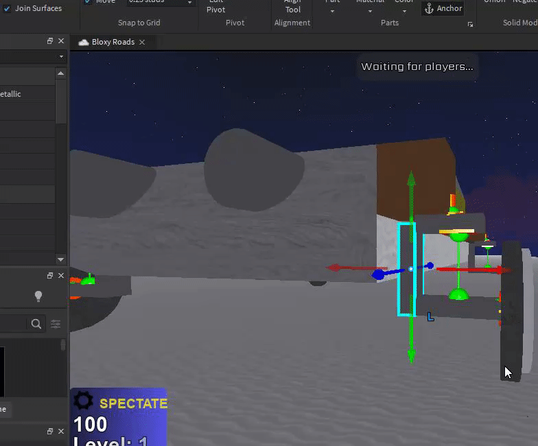
Task: Float the middle left panel
Action: pyautogui.click(x=50, y=276)
